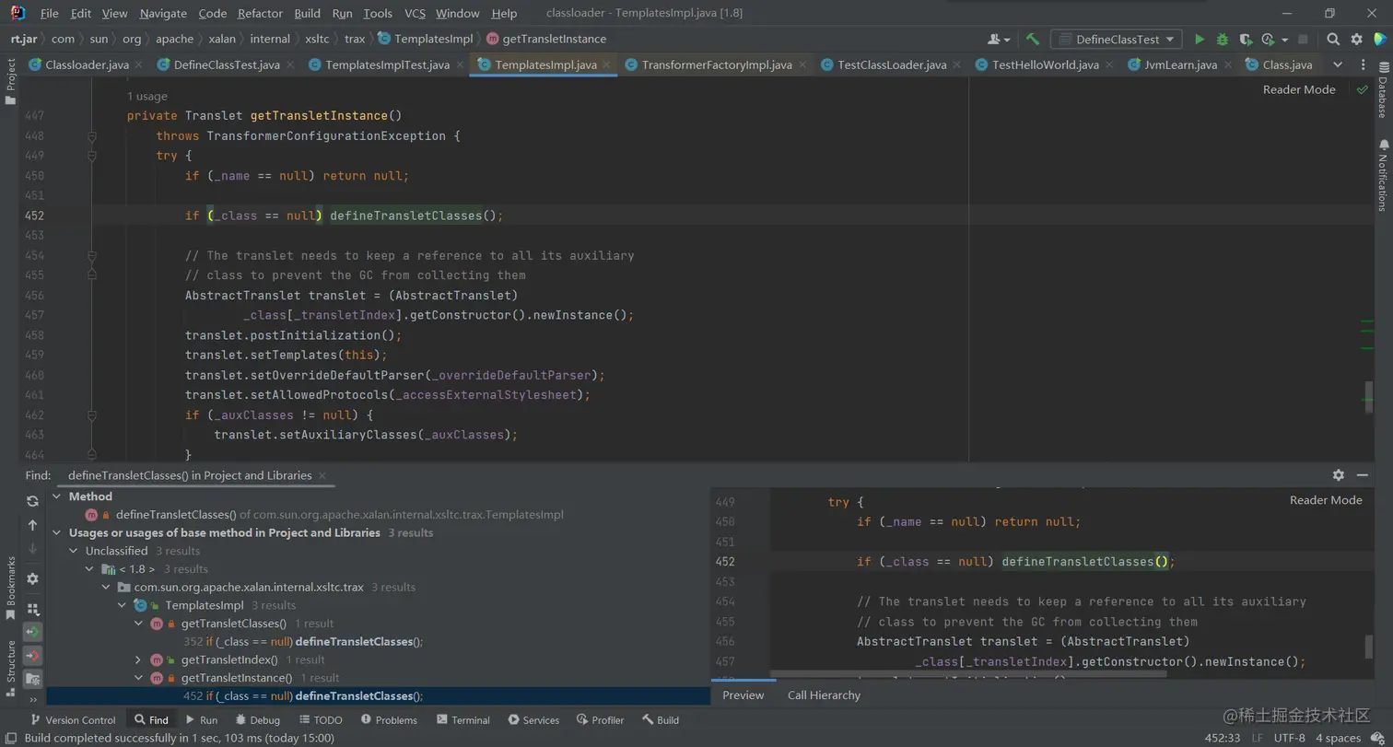This screenshot has height=747, width=1393.
Task: Collapse the Method node
Action: tap(57, 496)
